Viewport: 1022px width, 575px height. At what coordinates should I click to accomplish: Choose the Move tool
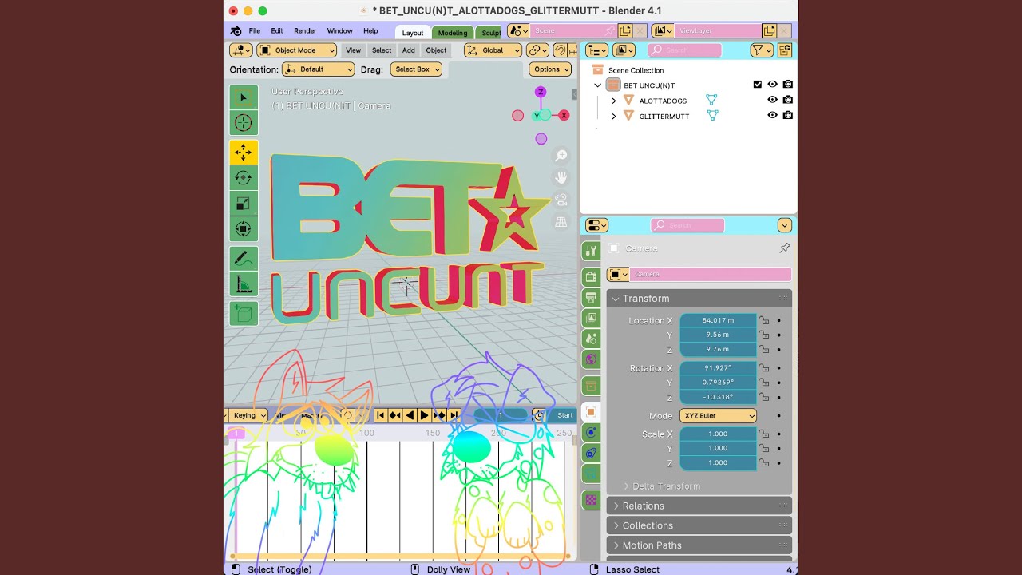244,153
